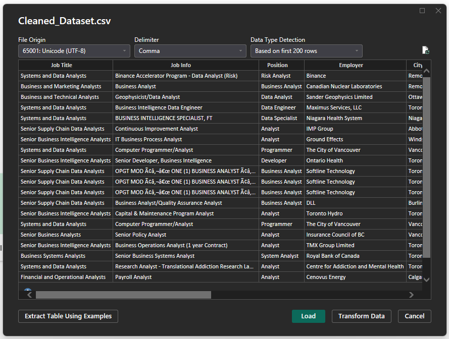The height and width of the screenshot is (339, 449).
Task: Click Extract Table Using Examples
Action: [68, 316]
